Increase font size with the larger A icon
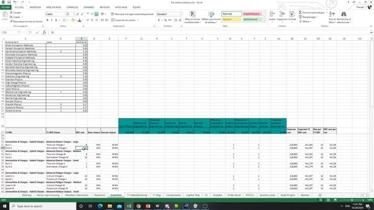Viewport: 374px width, 210px height. coord(78,14)
